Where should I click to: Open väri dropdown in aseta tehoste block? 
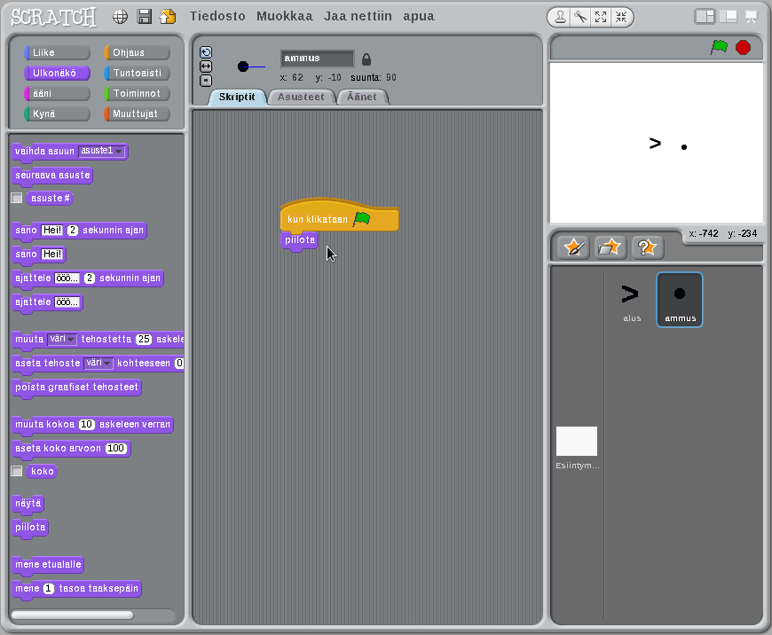pos(98,364)
